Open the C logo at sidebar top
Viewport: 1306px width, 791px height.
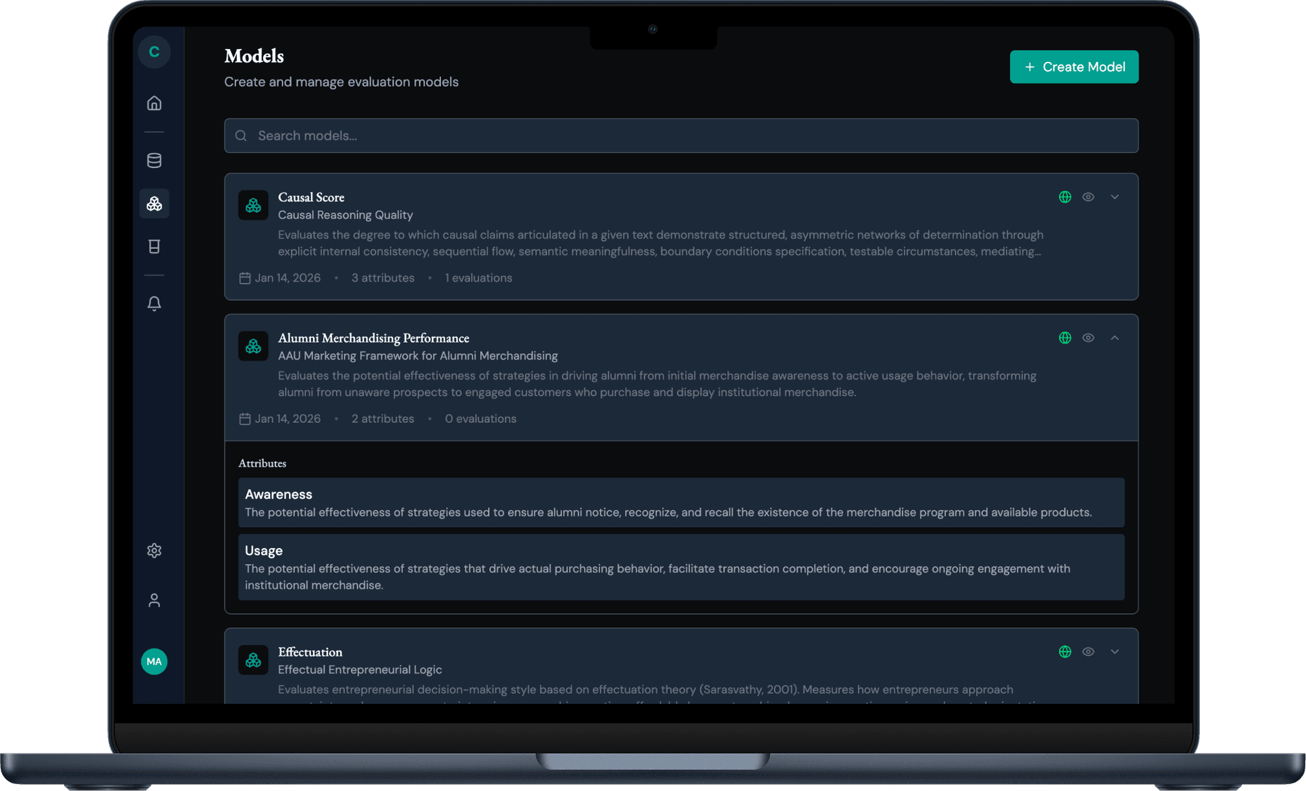pos(154,52)
